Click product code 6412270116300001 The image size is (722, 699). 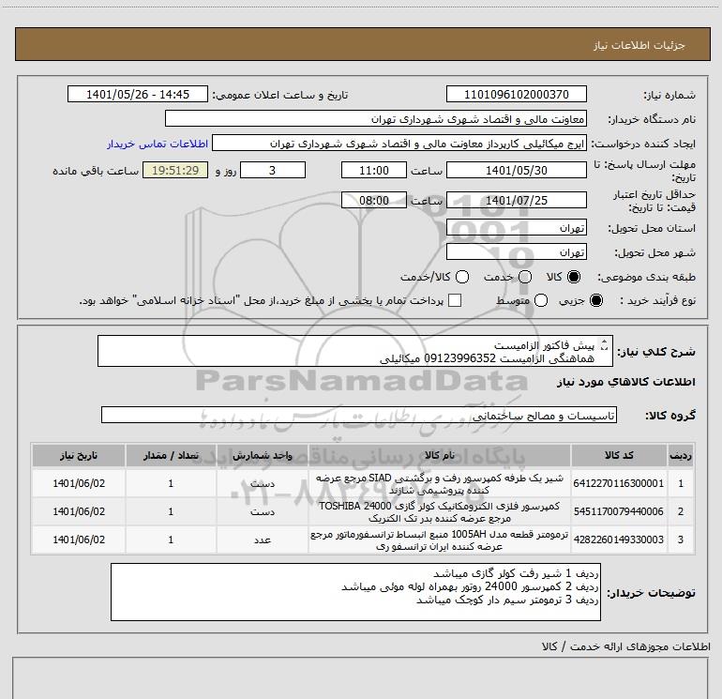click(x=619, y=483)
